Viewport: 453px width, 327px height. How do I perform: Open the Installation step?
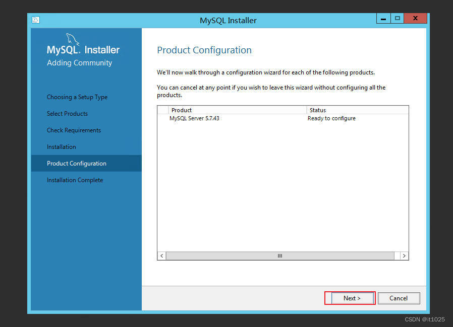coord(61,146)
